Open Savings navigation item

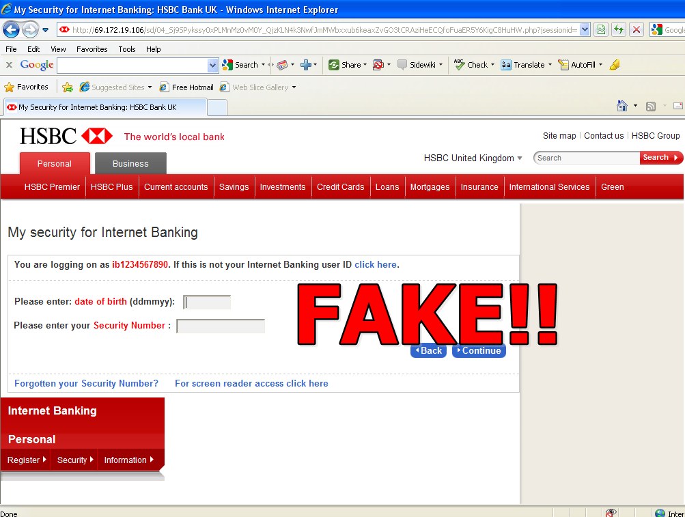point(234,186)
